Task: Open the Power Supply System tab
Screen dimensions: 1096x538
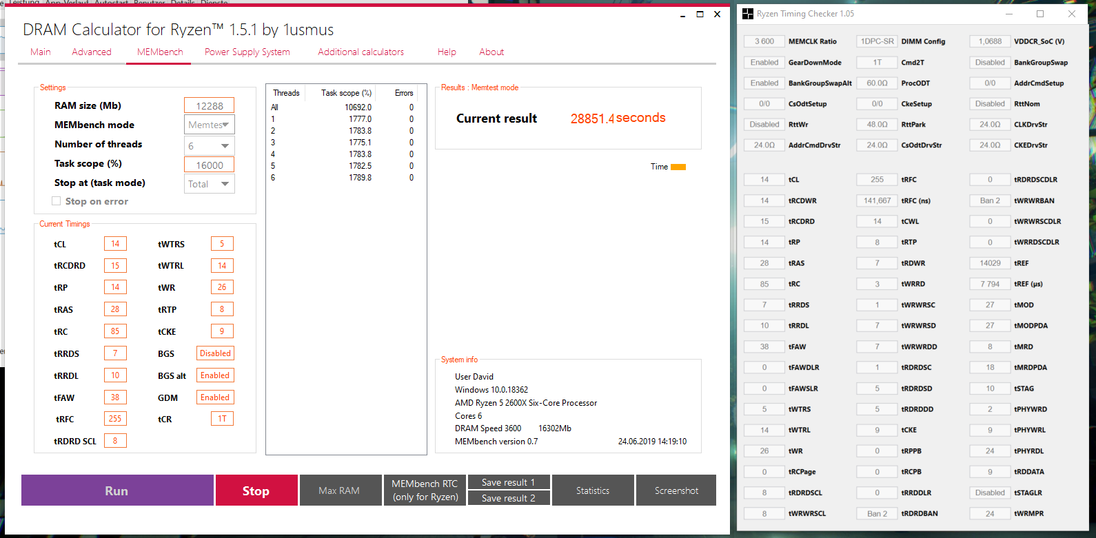Action: click(x=247, y=52)
